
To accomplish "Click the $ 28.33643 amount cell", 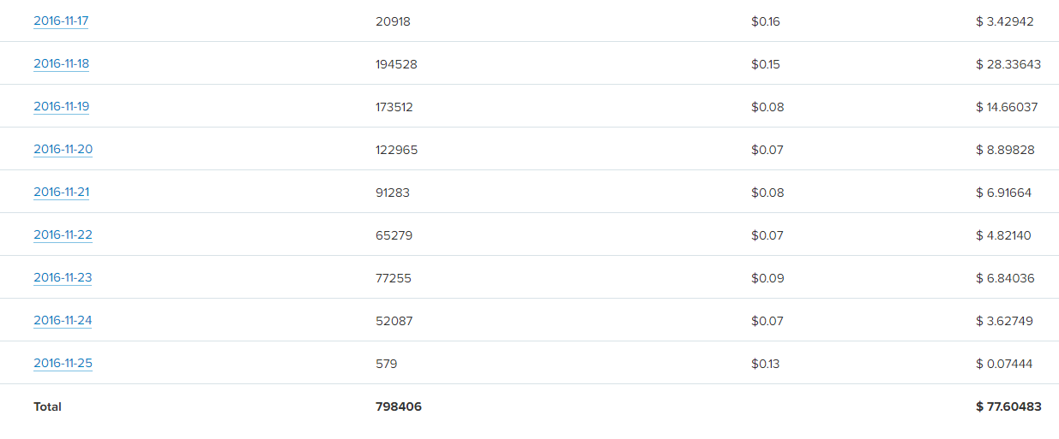I will click(1008, 64).
